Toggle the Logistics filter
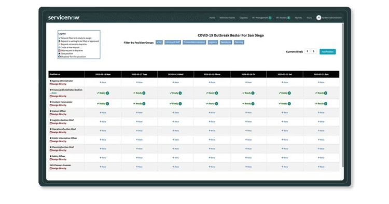 [213, 43]
